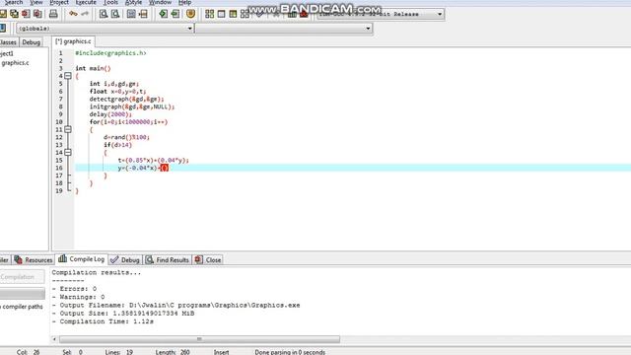This screenshot has height=355, width=631.
Task: Switch to the Debug sidebar tab
Action: point(31,42)
